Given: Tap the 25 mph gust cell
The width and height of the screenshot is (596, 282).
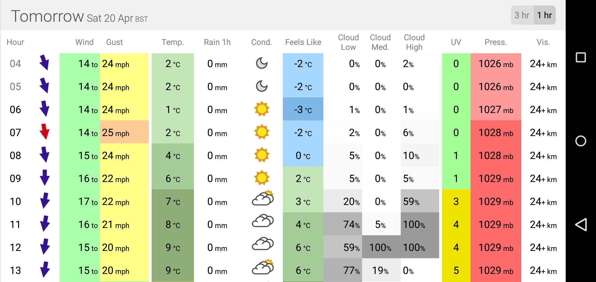Looking at the screenshot, I should [124, 133].
